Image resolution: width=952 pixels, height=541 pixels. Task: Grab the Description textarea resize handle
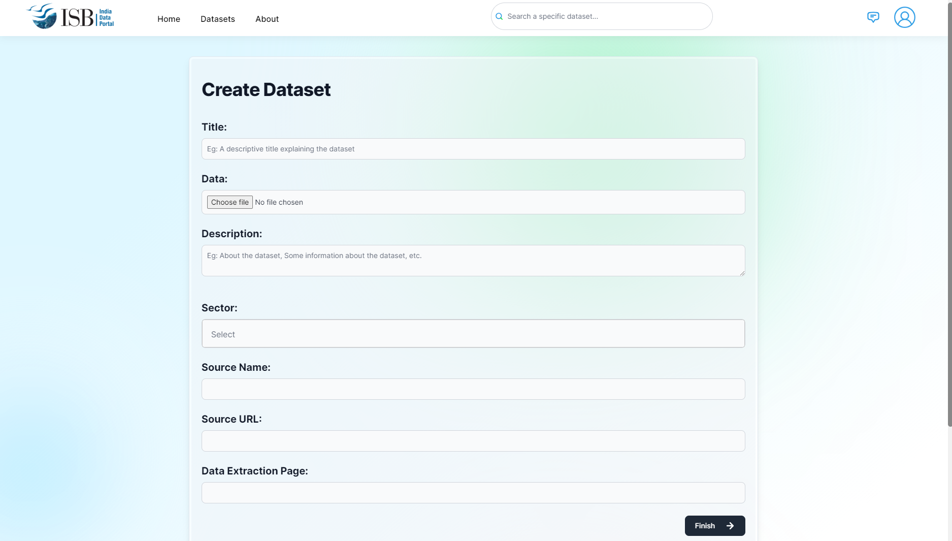click(x=742, y=273)
